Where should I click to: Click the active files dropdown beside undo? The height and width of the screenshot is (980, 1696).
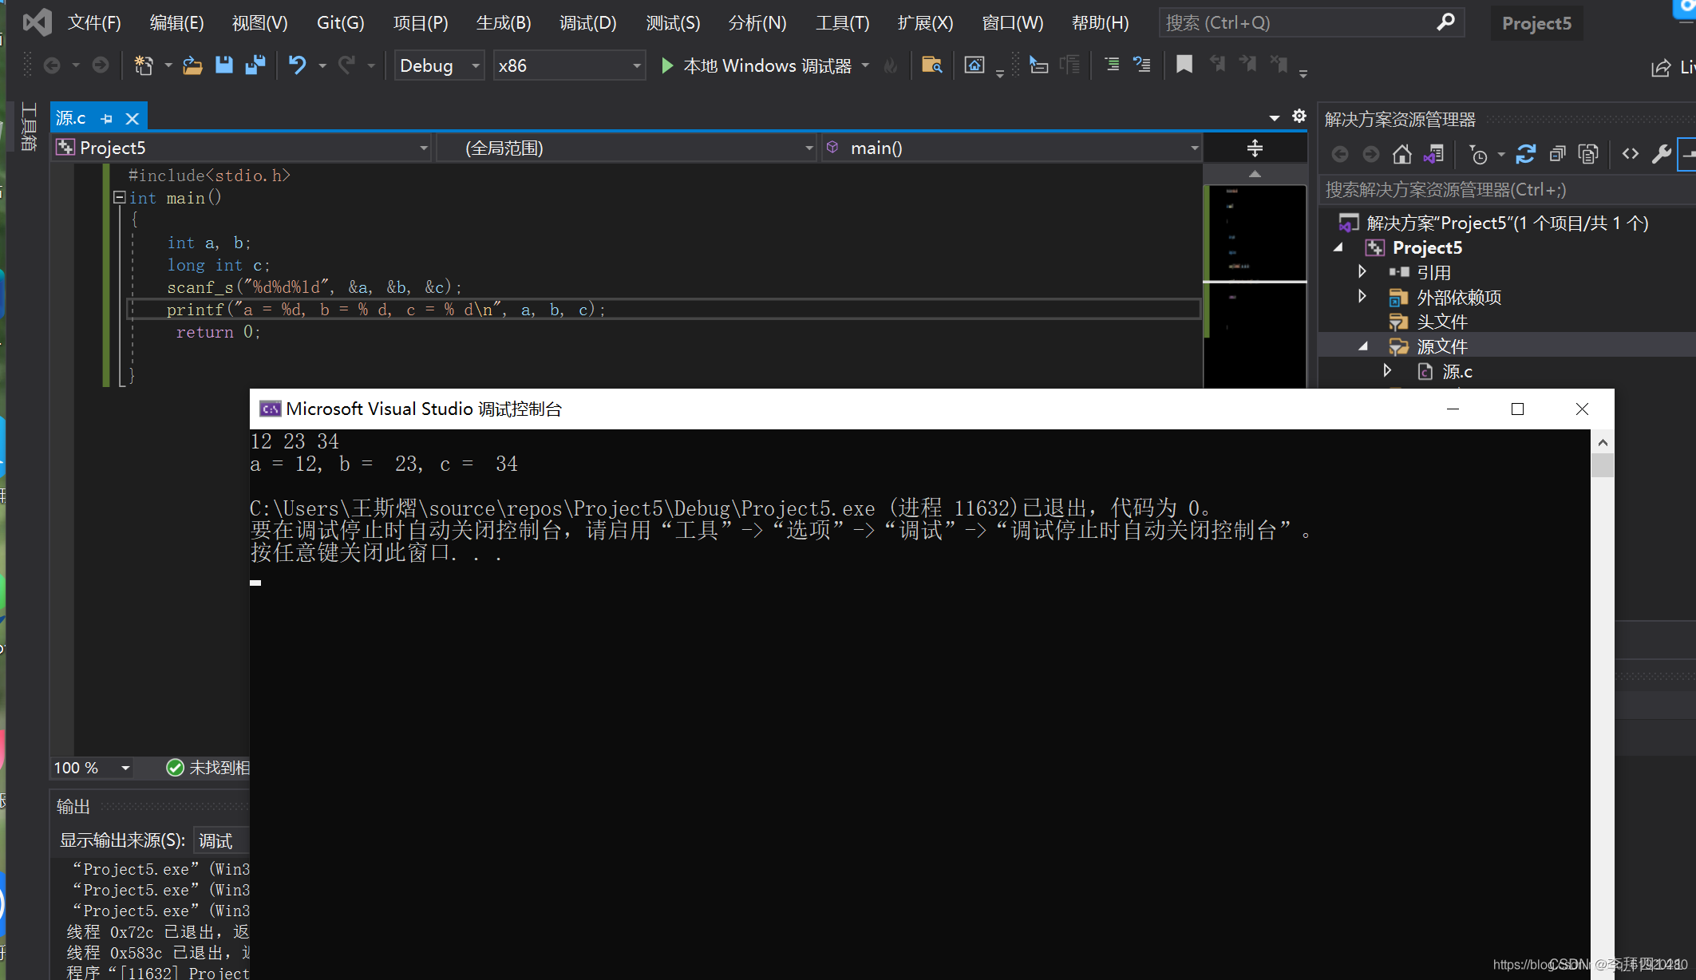(322, 65)
